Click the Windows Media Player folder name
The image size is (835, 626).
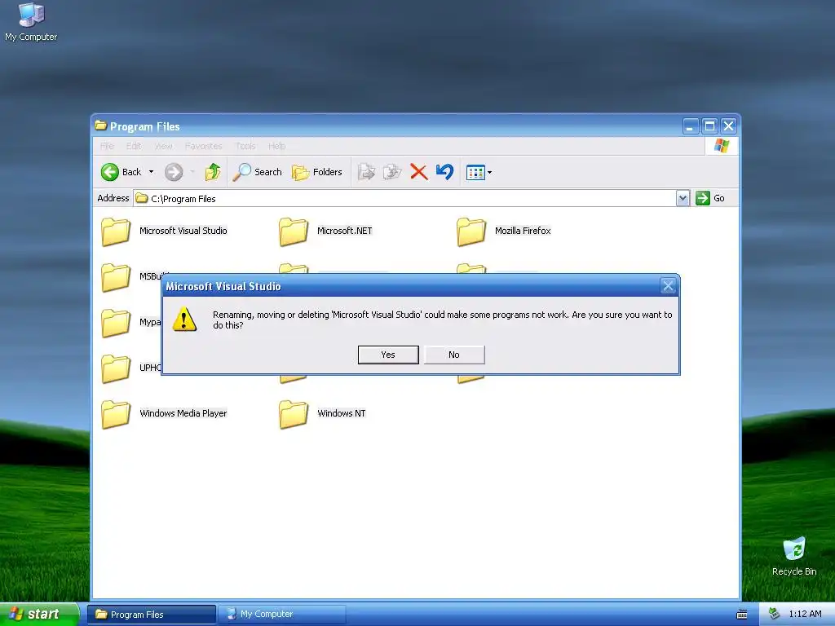(183, 413)
